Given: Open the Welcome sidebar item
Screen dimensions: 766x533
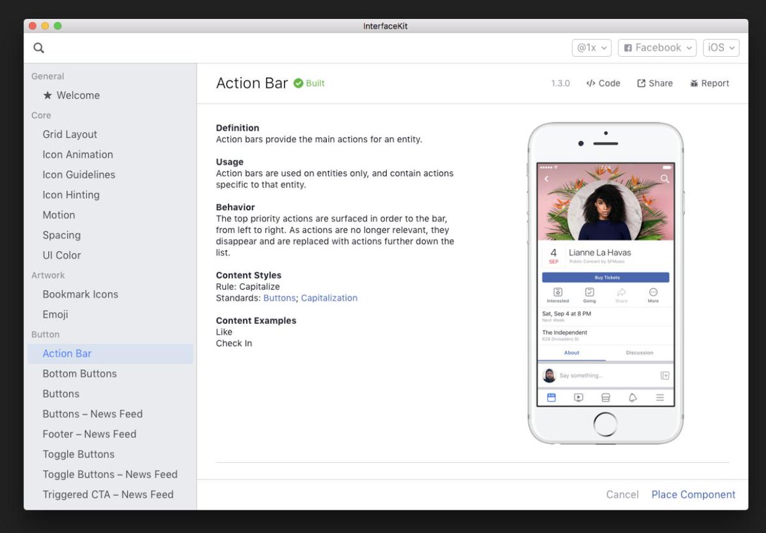Looking at the screenshot, I should (x=71, y=96).
